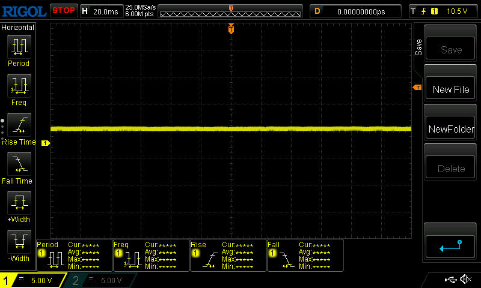Image resolution: width=481 pixels, height=288 pixels.
Task: Click the yellow channel 1 ground marker
Action: [x=46, y=143]
